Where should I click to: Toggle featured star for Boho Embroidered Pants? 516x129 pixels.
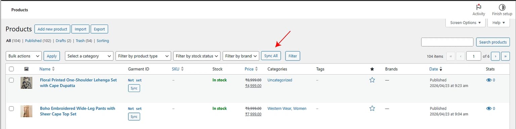click(372, 108)
